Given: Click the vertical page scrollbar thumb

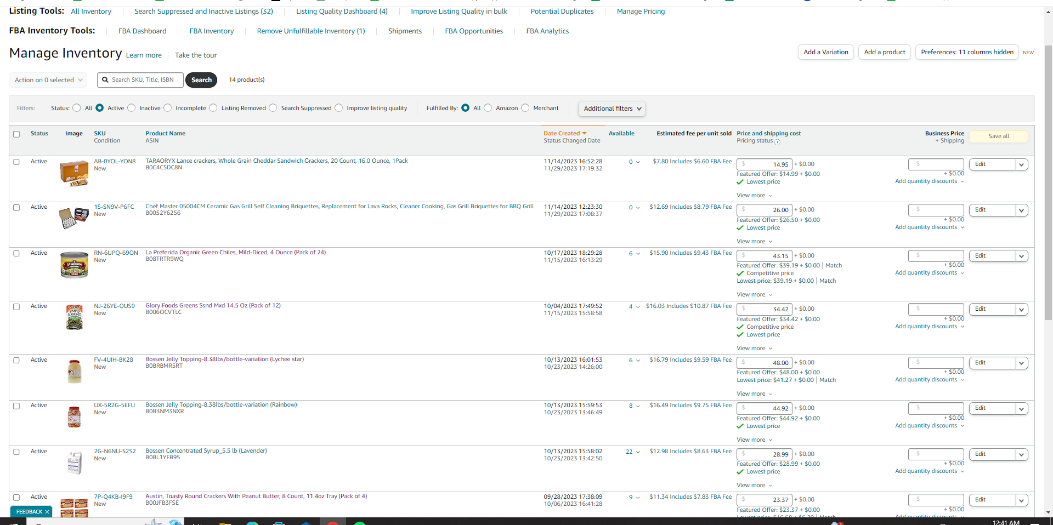Looking at the screenshot, I should point(1048,182).
